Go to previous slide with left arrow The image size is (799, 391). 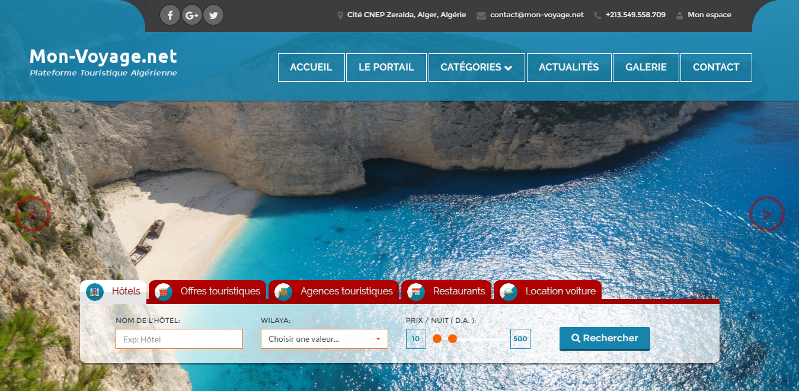click(33, 214)
